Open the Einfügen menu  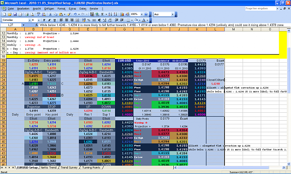click(x=49, y=9)
